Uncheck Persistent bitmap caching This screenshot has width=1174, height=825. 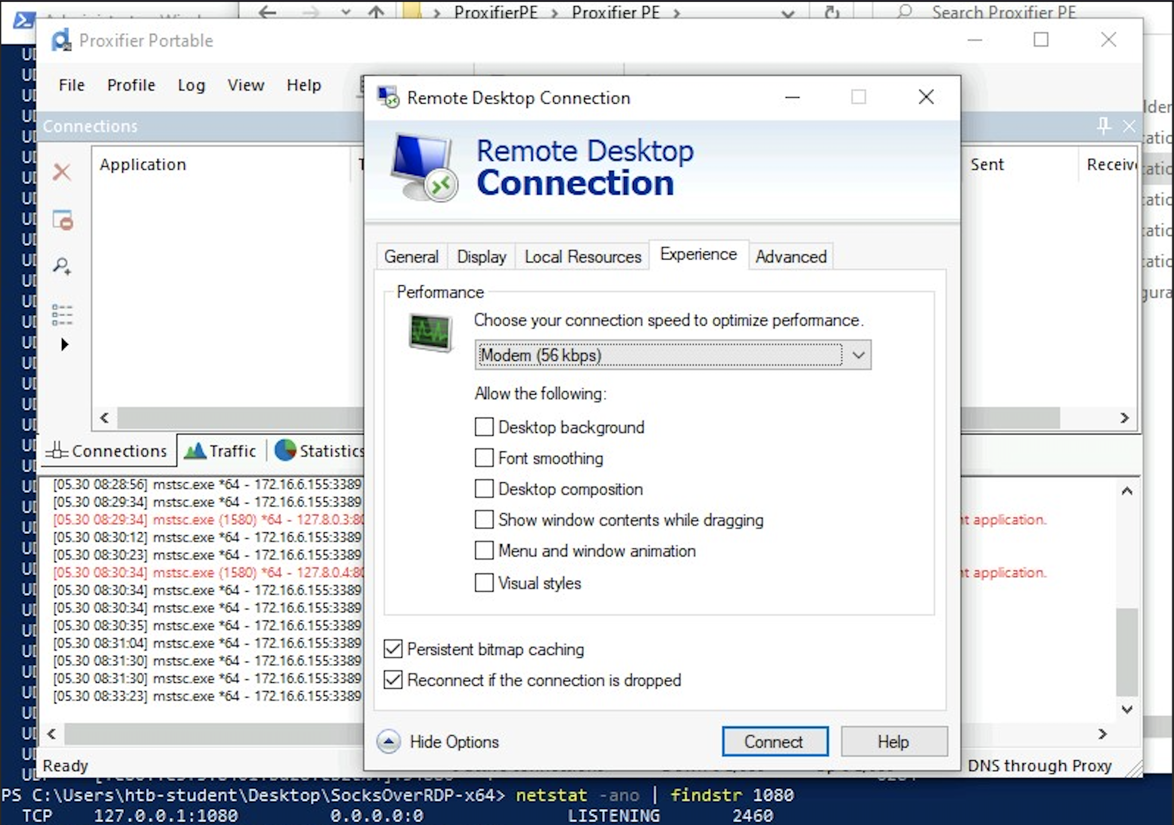click(393, 649)
